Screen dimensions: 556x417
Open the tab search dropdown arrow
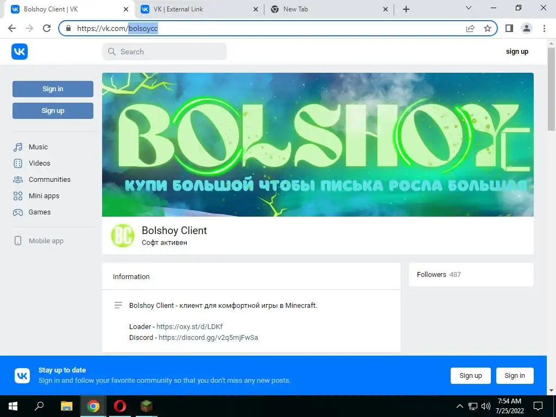[469, 8]
